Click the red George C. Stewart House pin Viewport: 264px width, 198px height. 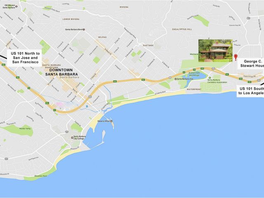(x=236, y=57)
